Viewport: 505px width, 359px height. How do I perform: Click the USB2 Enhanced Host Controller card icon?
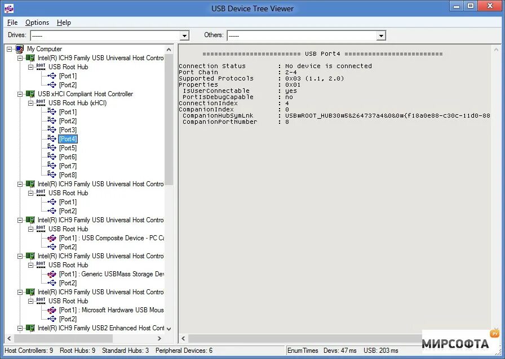[30, 328]
